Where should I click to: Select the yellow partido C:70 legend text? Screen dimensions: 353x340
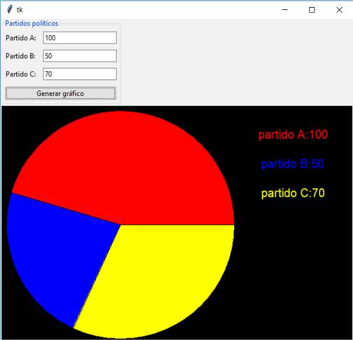(293, 193)
